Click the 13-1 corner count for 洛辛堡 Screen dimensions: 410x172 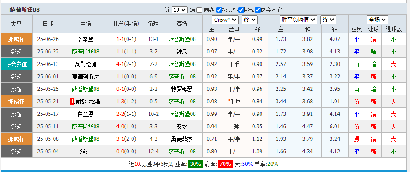point(153,39)
